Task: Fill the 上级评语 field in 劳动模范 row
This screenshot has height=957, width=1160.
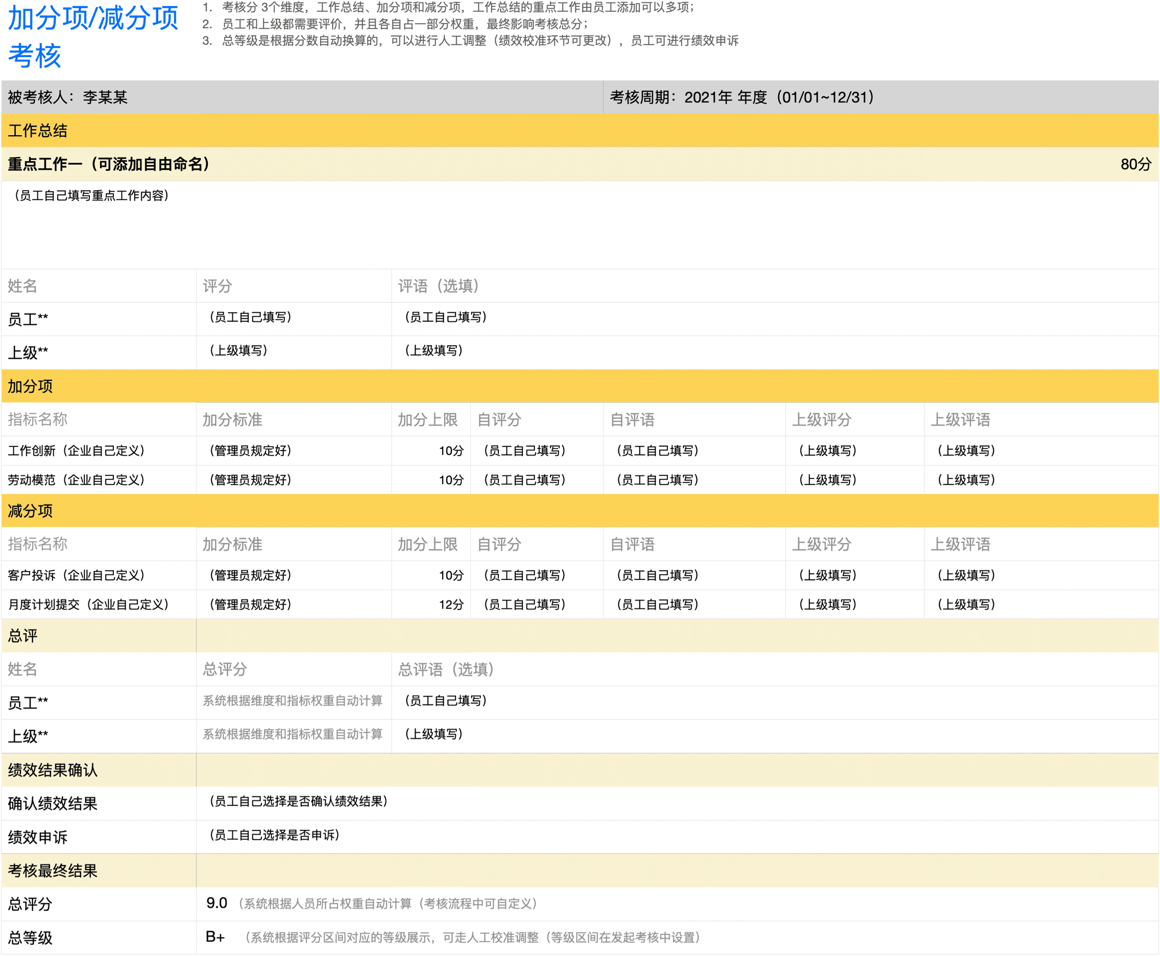Action: [1042, 480]
